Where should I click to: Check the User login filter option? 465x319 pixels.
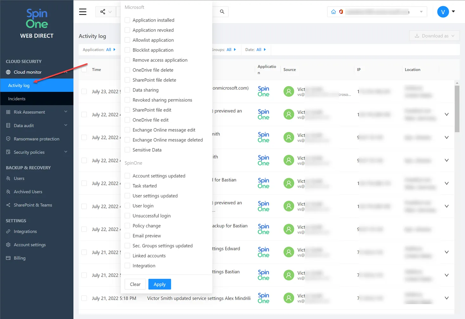[128, 206]
